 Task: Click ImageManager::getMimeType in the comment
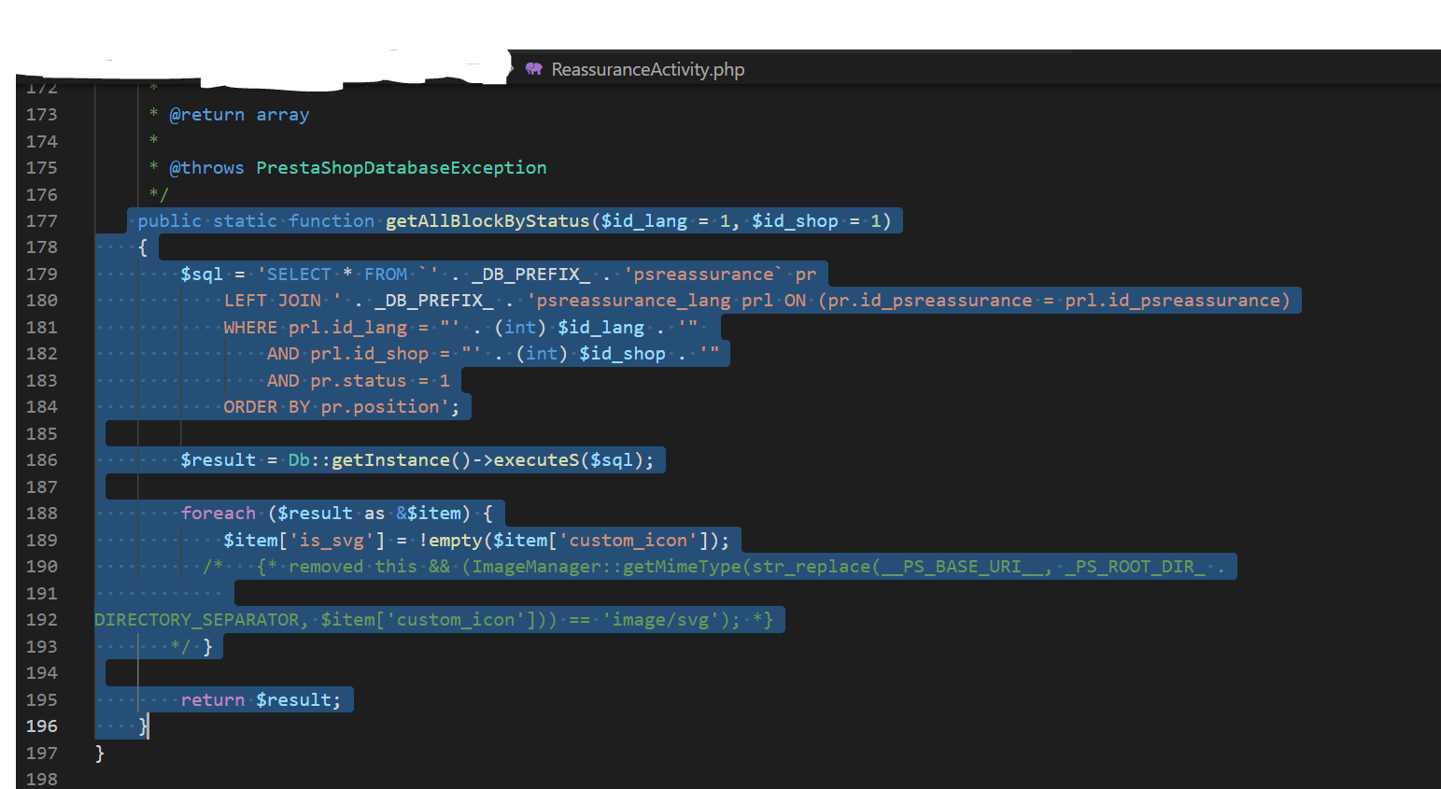point(607,566)
